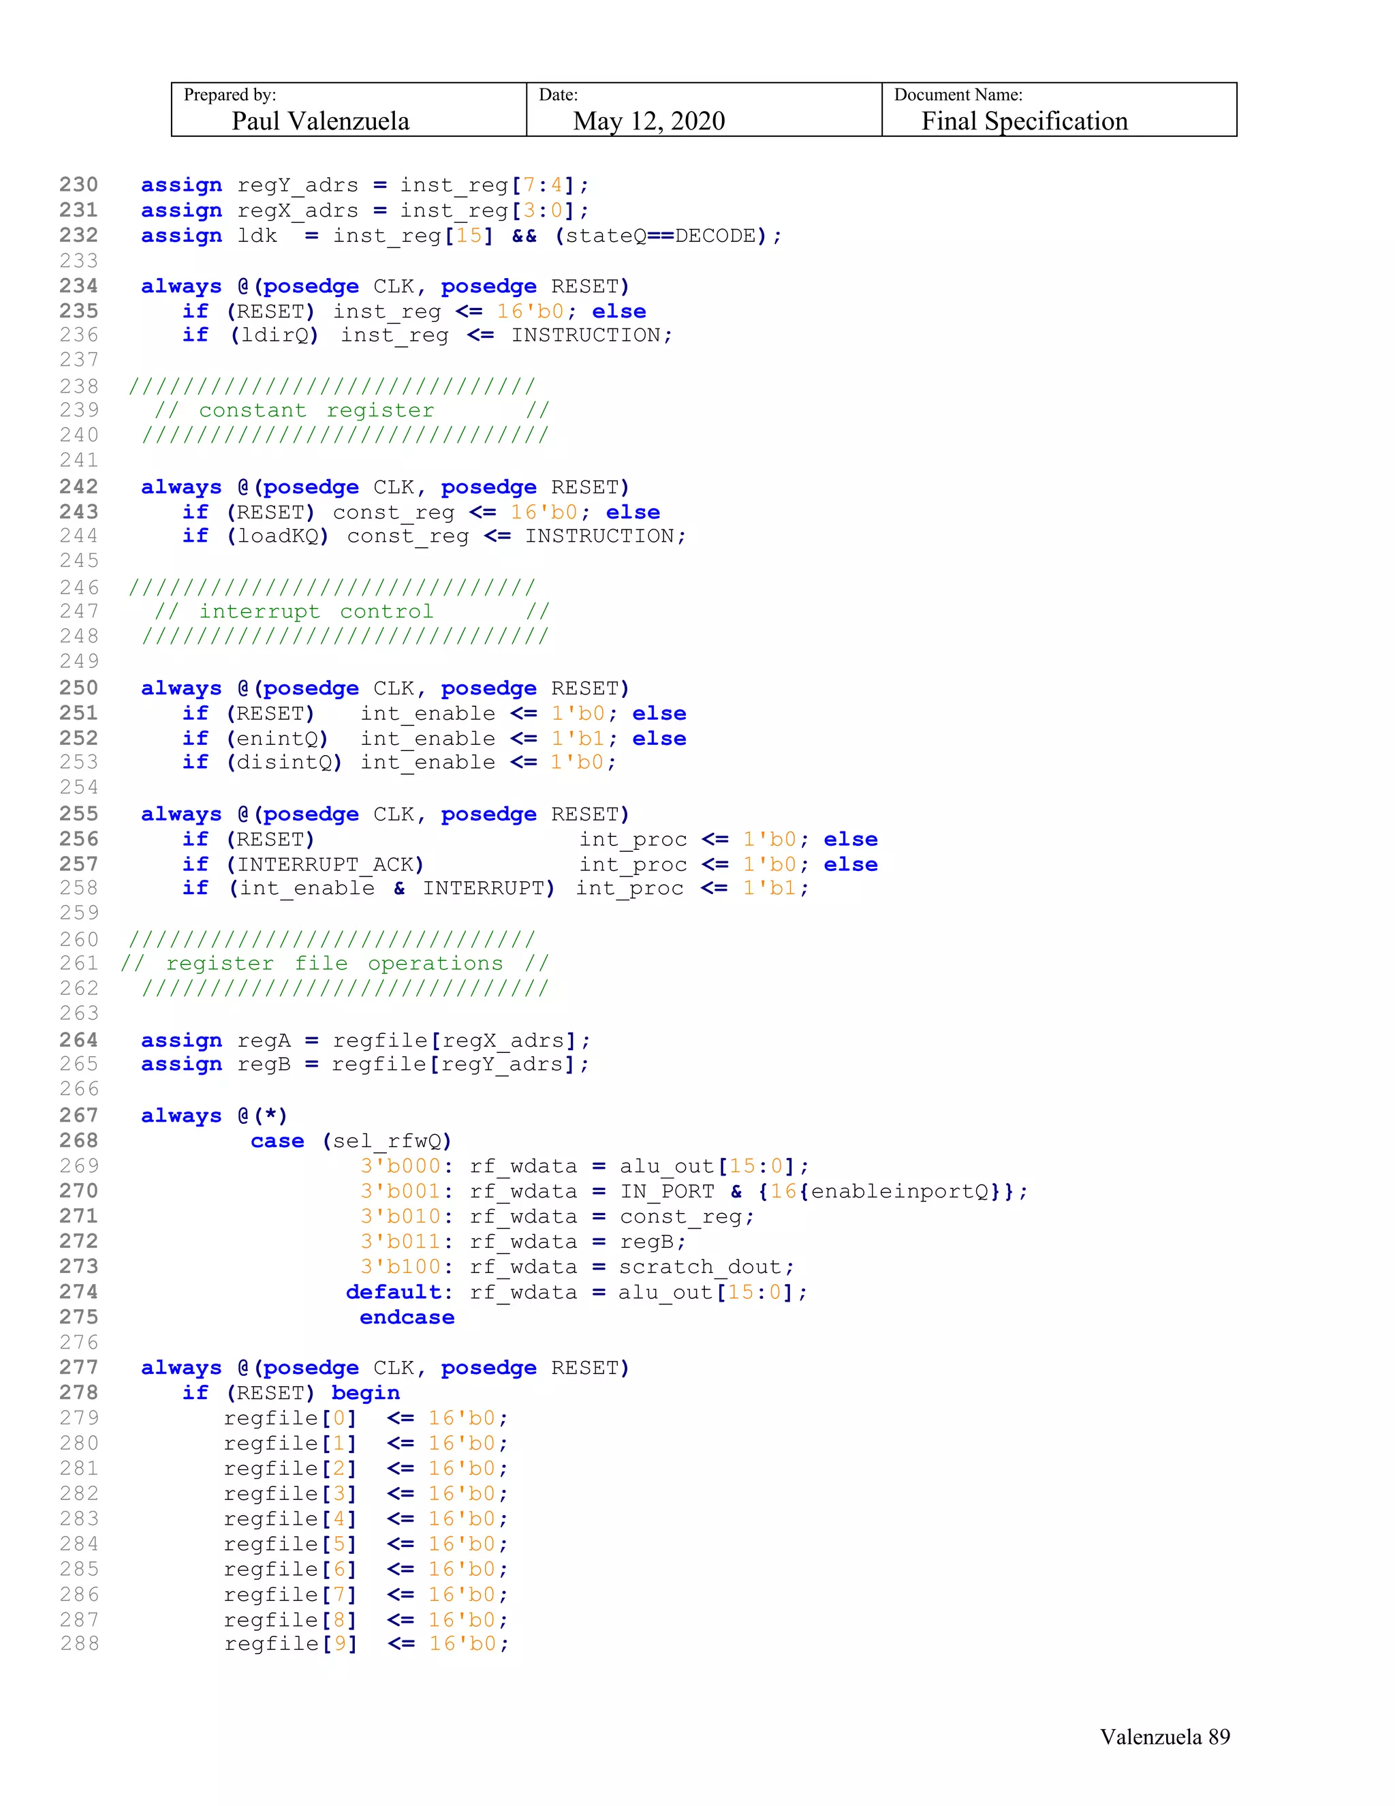Click the 'register file operations' comment
The image size is (1395, 1806).
(334, 964)
